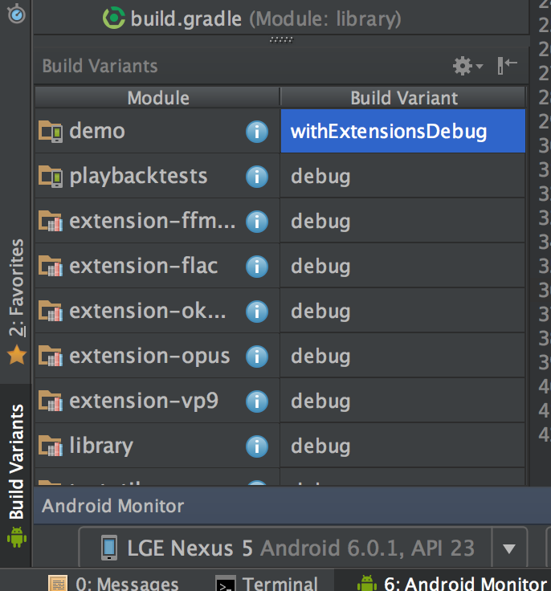Screen dimensions: 551x591
Task: Show info for the extension-vp9 module
Action: click(x=257, y=401)
